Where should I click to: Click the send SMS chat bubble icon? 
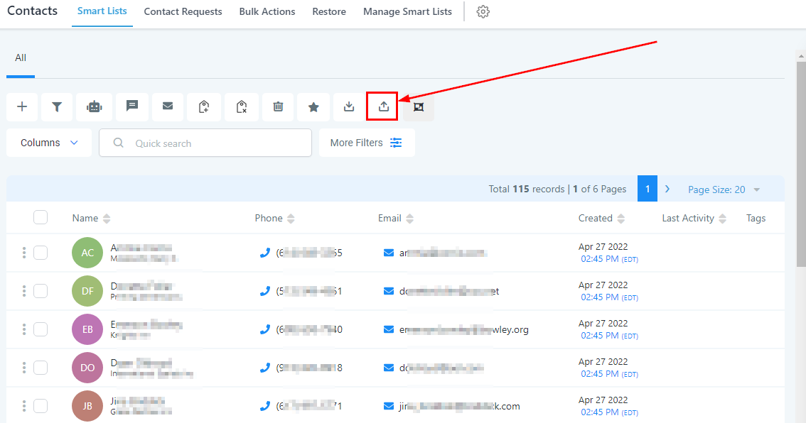tap(132, 106)
